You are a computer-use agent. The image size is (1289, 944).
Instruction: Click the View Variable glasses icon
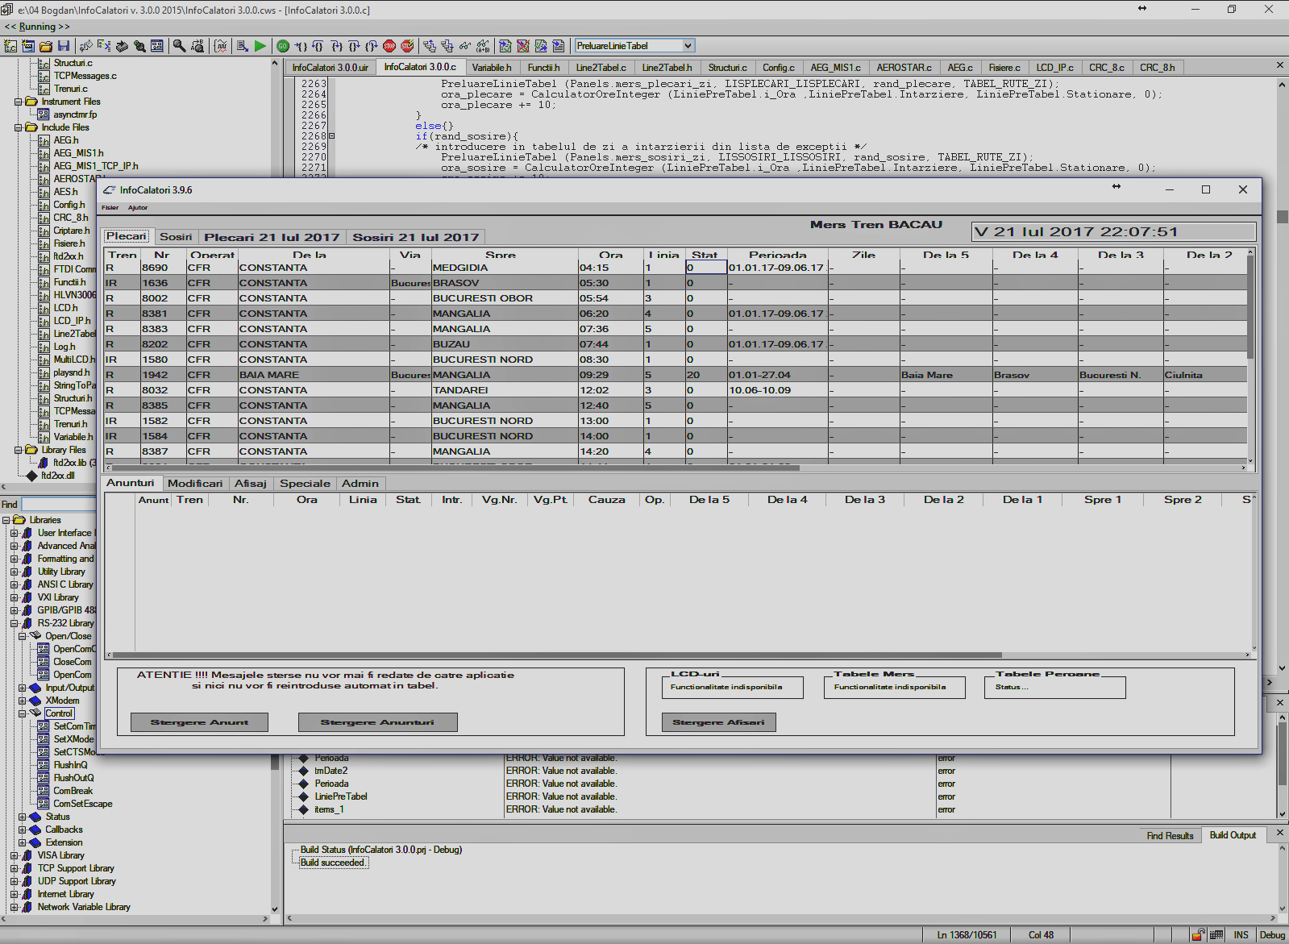(x=465, y=46)
